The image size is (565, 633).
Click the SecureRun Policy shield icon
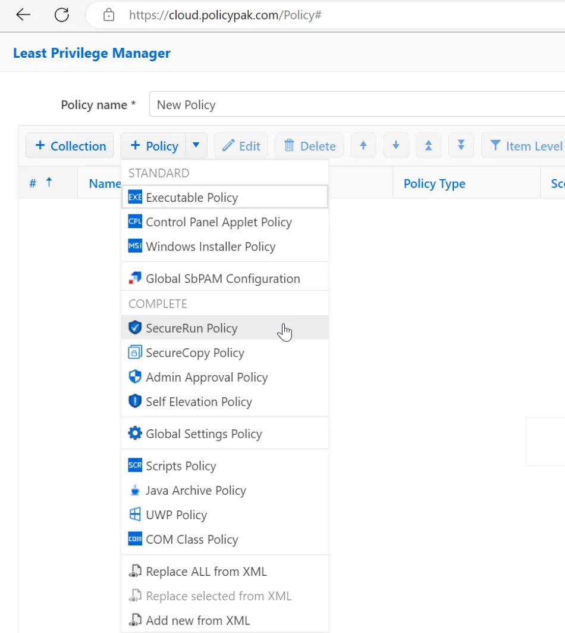click(x=135, y=328)
